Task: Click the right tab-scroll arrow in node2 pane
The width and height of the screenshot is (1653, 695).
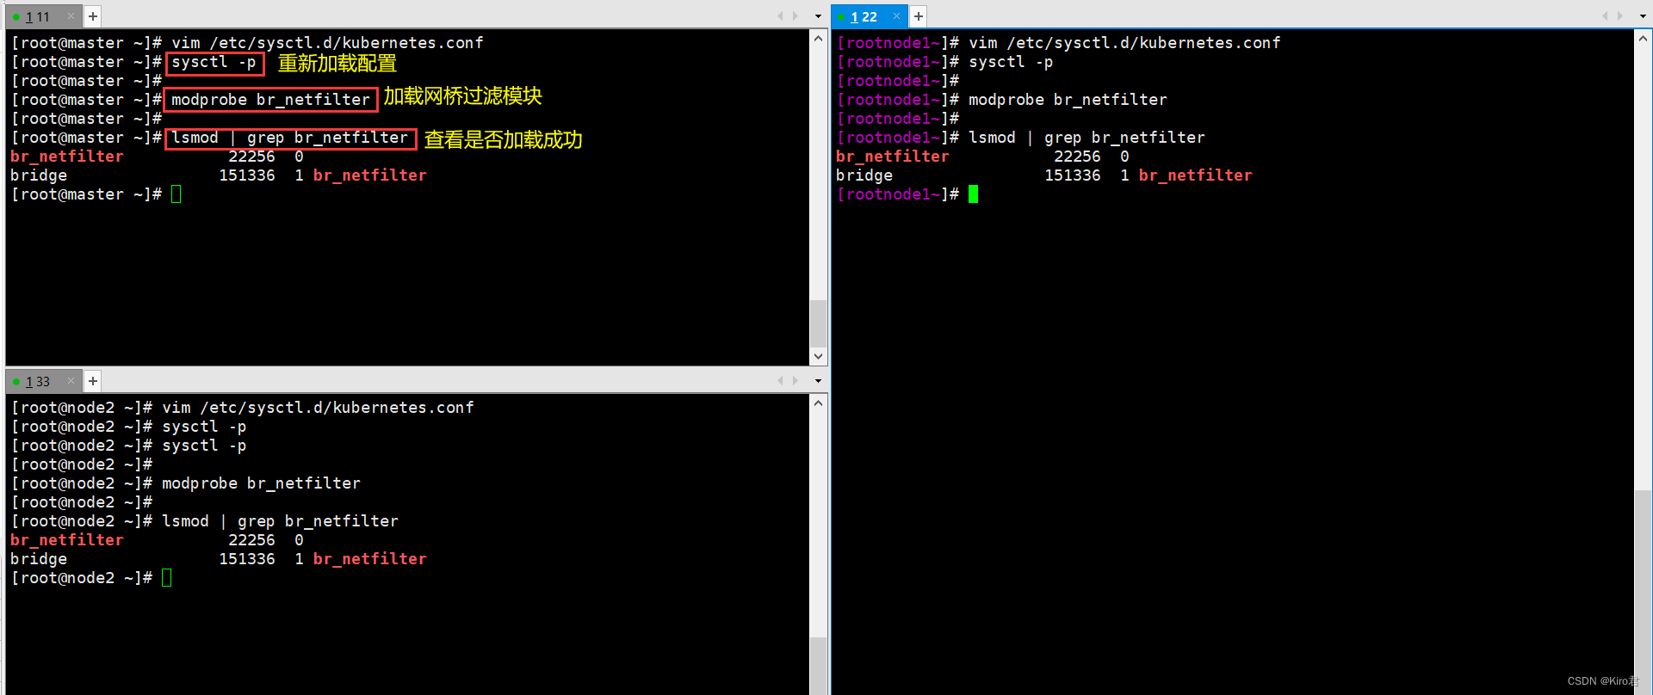Action: [x=796, y=380]
